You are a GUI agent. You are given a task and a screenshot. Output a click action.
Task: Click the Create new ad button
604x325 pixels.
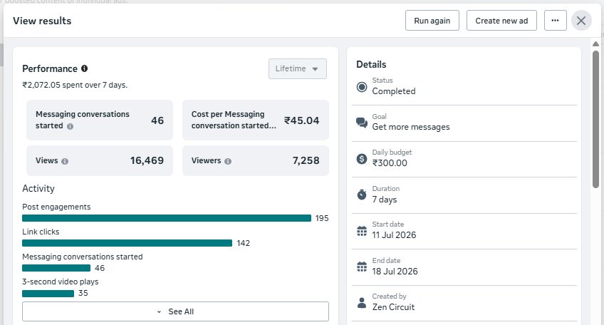click(501, 21)
